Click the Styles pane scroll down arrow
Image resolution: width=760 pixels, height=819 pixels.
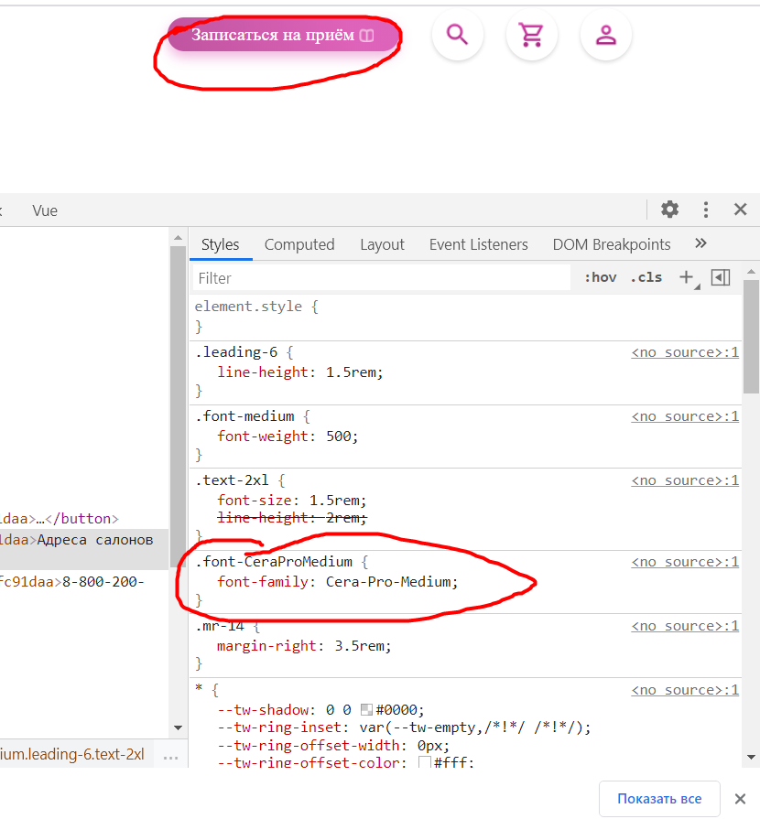[751, 757]
